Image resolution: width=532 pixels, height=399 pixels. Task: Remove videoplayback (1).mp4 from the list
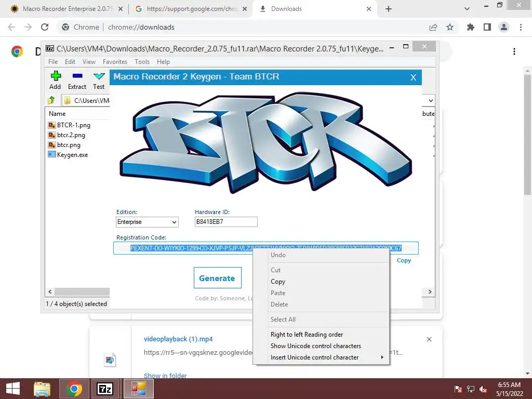[429, 339]
